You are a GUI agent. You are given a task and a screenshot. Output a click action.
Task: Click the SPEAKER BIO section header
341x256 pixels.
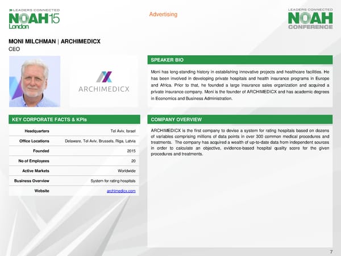tap(168, 60)
